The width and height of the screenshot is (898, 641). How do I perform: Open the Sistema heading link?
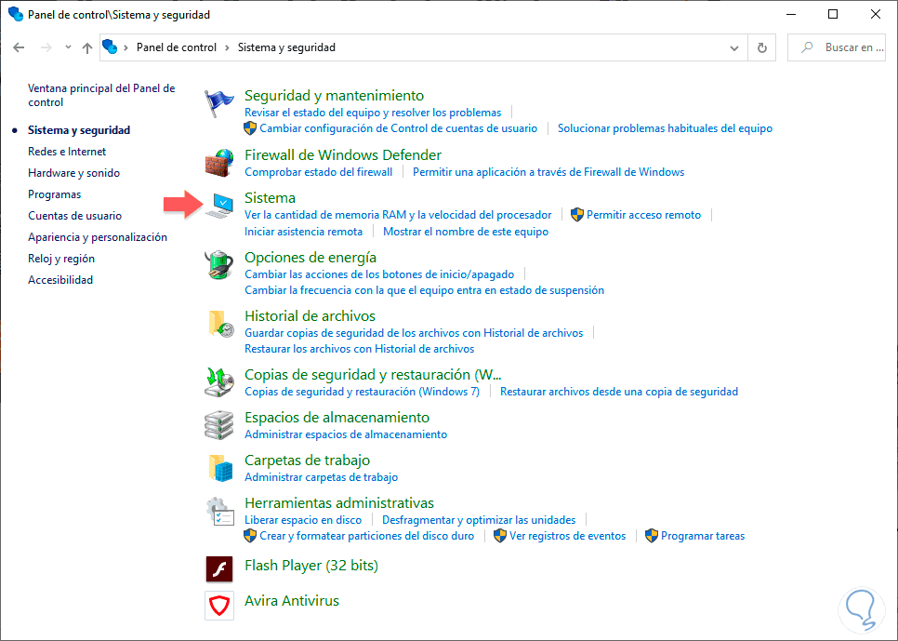[x=270, y=198]
